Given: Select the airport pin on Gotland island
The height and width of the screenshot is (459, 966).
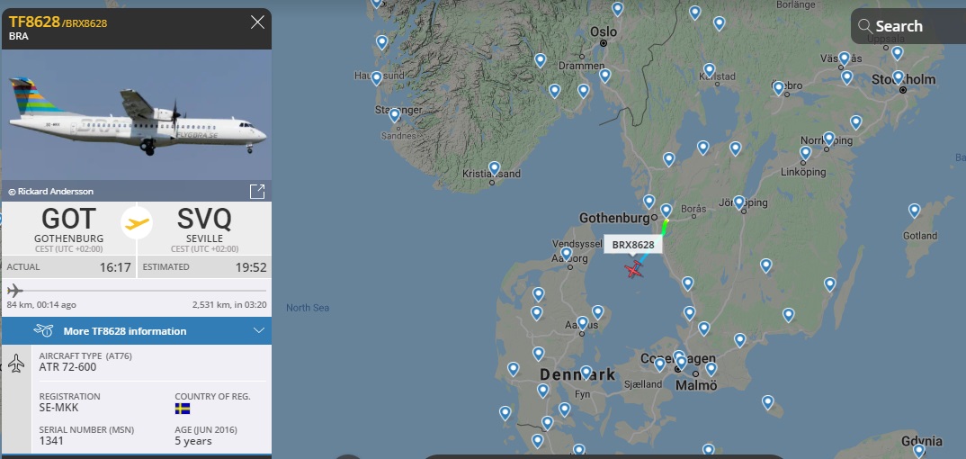Looking at the screenshot, I should [914, 211].
